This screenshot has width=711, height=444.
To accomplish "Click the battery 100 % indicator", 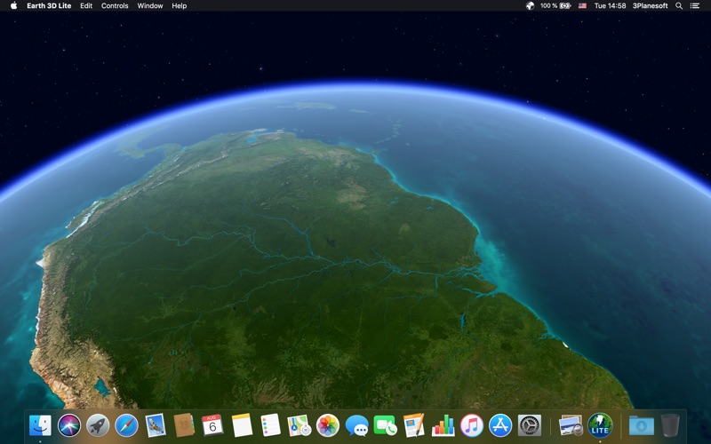I will [555, 6].
